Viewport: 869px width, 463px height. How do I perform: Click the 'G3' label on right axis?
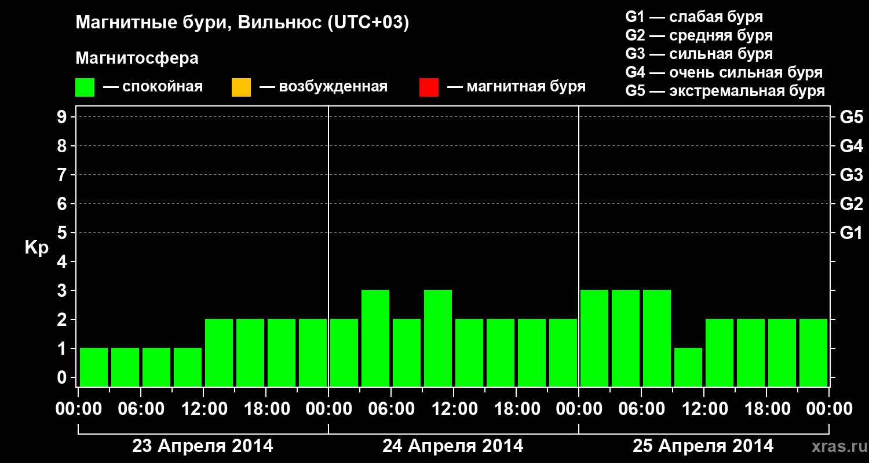point(852,175)
